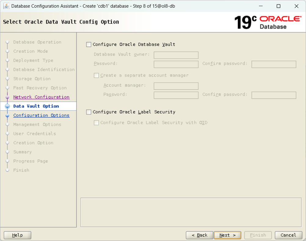Open the Configuration Options step link
The image size is (306, 241).
(41, 115)
